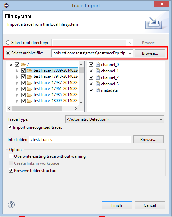
Task: Select the testTrace-17985 tree item
Action: [x=56, y=95]
